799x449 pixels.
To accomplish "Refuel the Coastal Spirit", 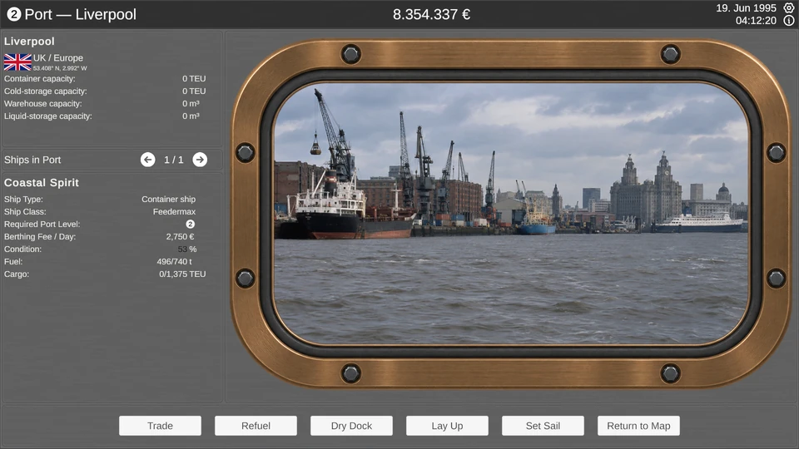I will [x=256, y=426].
